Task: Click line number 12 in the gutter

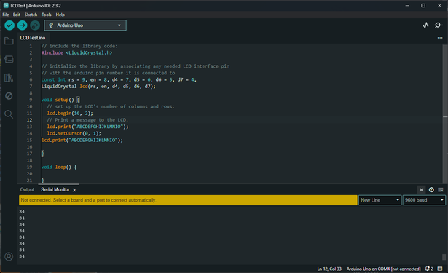Action: 29,120
